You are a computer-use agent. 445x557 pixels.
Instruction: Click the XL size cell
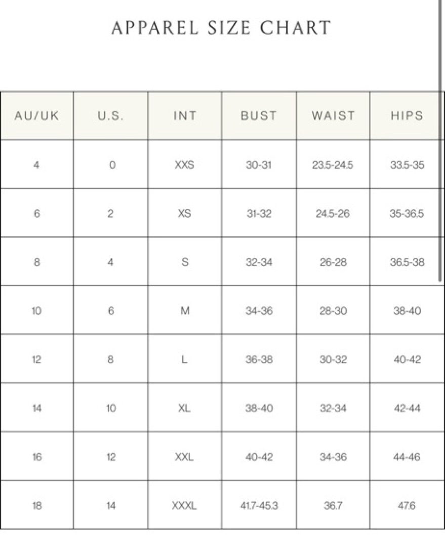pos(185,408)
